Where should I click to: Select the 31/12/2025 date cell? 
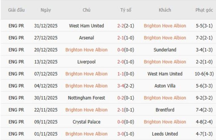(46, 26)
